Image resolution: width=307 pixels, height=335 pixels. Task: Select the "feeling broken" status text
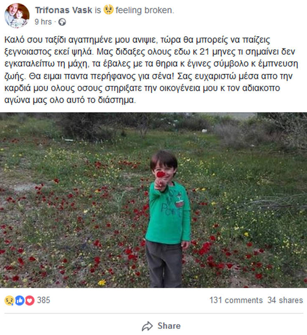(x=145, y=10)
